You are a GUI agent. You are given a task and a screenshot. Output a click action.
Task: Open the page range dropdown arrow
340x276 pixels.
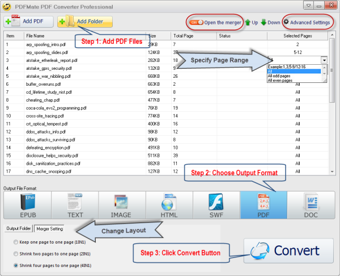(x=324, y=60)
